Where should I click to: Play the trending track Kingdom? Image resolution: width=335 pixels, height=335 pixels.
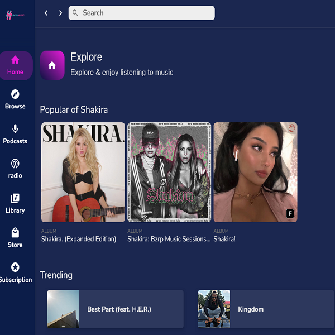[x=266, y=309]
